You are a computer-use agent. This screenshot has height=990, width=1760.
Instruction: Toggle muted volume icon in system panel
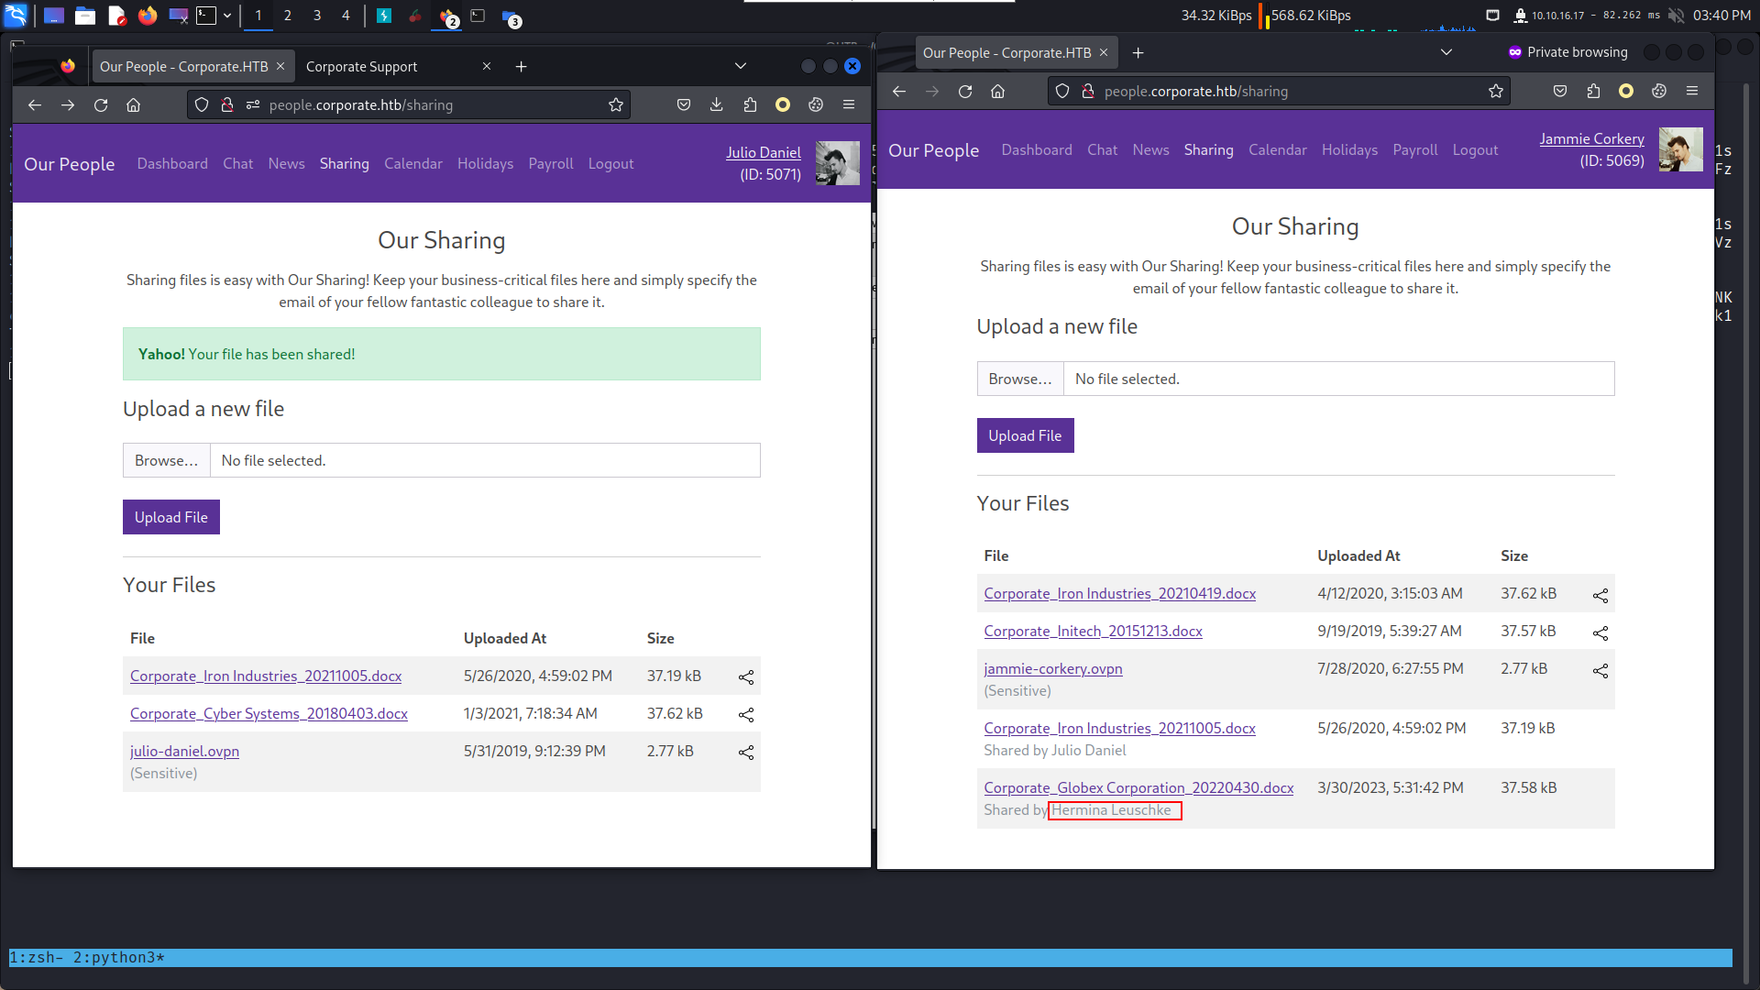point(1677,16)
